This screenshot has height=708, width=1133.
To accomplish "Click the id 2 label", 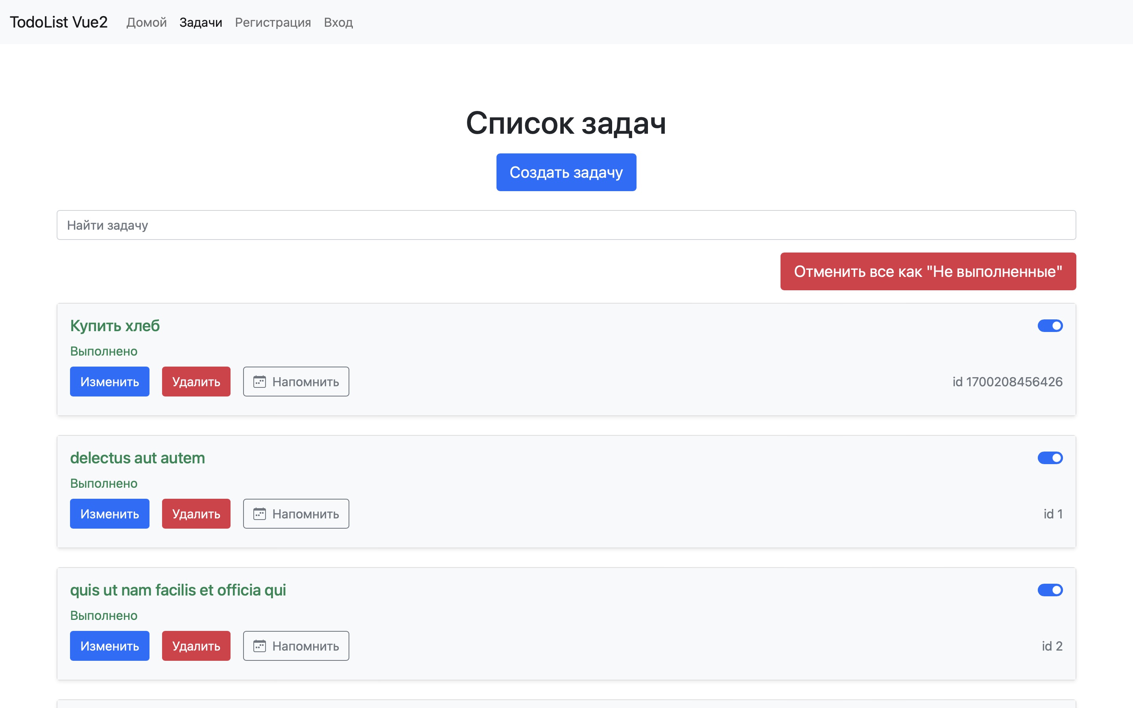I will [x=1052, y=646].
